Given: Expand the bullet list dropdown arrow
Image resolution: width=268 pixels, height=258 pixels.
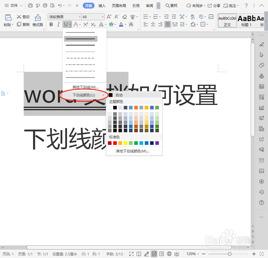Looking at the screenshot, I should pyautogui.click(x=150, y=17).
